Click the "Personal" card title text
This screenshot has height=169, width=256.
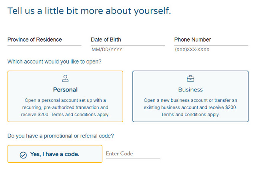click(x=65, y=89)
